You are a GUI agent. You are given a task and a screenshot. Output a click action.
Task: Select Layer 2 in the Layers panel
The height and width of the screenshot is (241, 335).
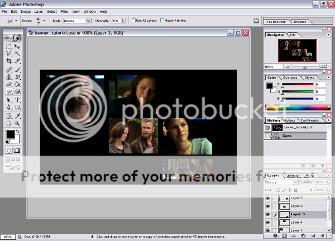pyautogui.click(x=296, y=206)
